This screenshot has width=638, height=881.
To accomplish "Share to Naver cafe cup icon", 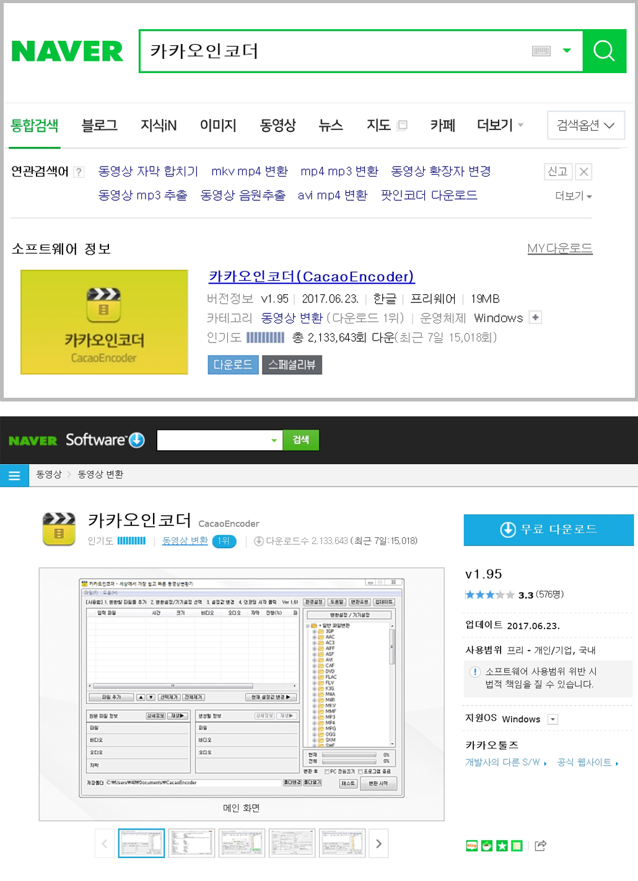I will pyautogui.click(x=487, y=846).
